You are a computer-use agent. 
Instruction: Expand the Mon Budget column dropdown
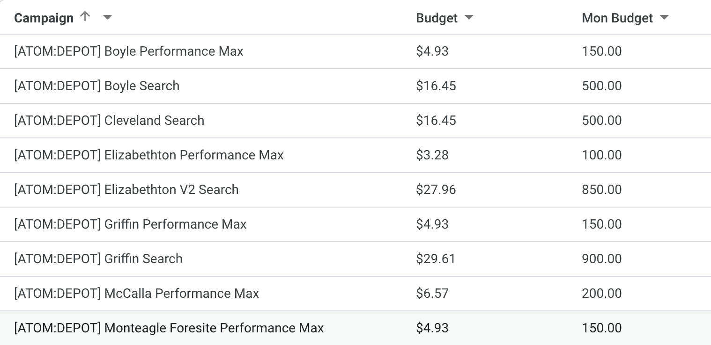[664, 18]
